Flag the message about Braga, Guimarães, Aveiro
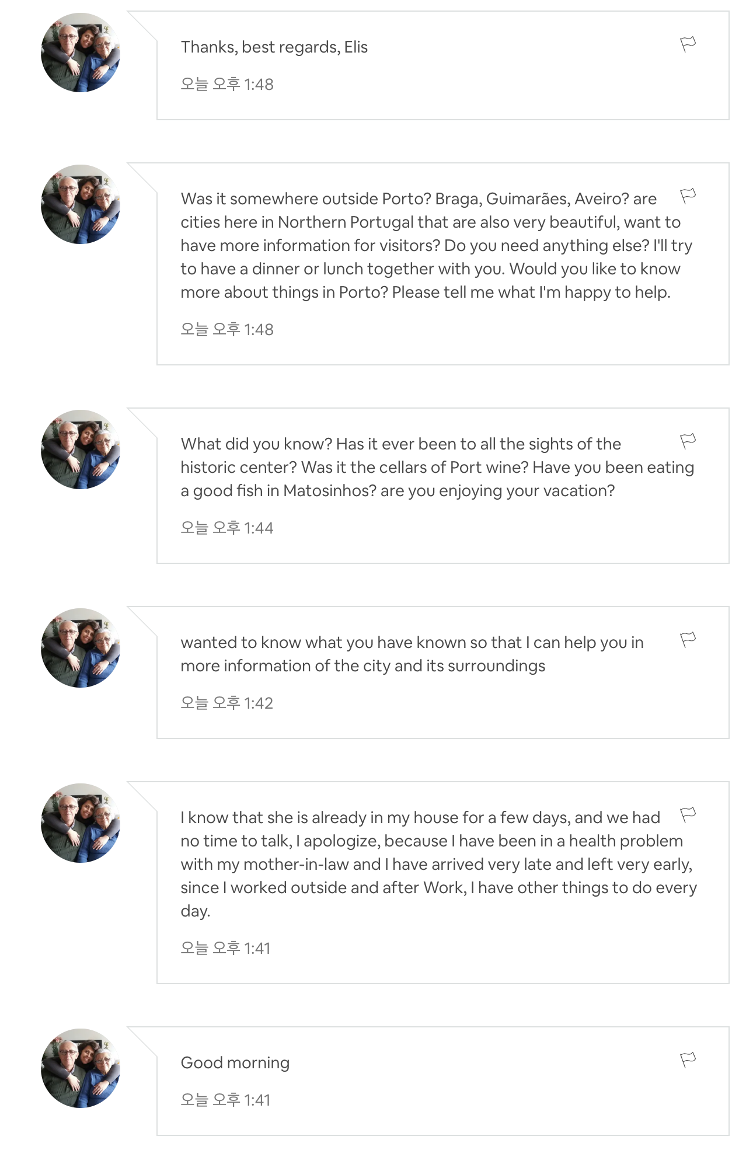746x1157 pixels. 688,196
